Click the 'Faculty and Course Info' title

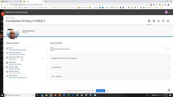pos(62,49)
